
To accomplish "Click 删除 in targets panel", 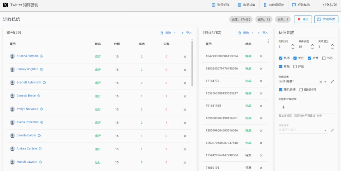I will (243, 33).
